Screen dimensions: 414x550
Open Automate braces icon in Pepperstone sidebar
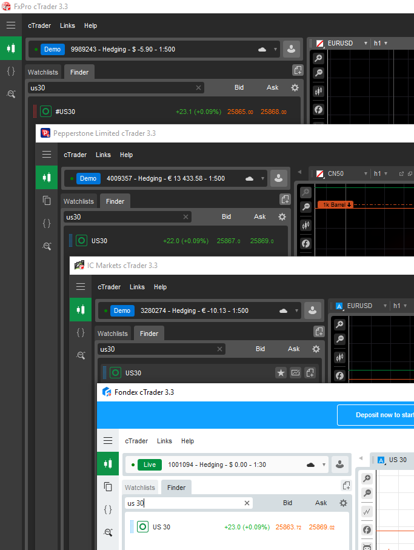(47, 223)
